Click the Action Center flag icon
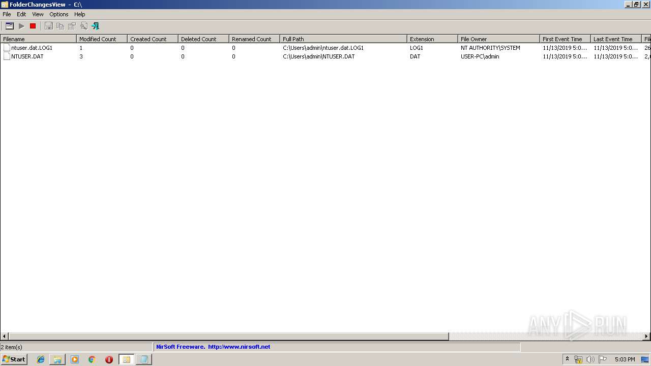 602,359
